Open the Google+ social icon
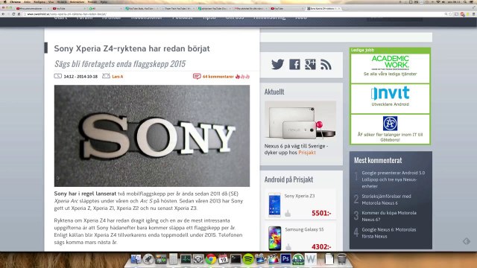Image resolution: width=477 pixels, height=268 pixels. [x=310, y=65]
